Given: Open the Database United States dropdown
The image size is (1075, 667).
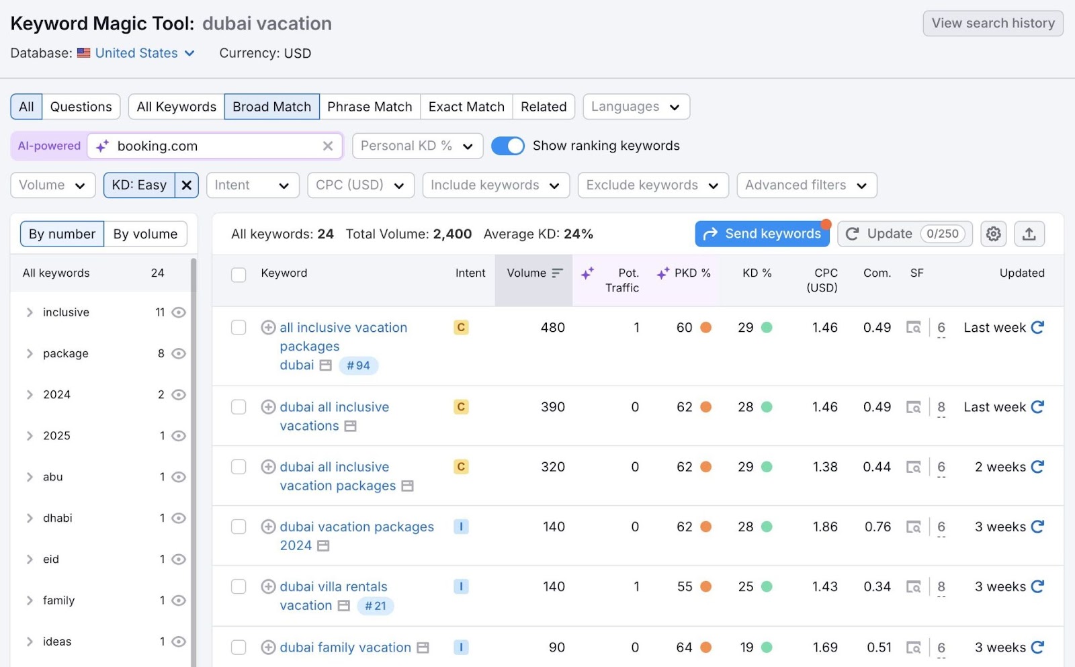Looking at the screenshot, I should [x=135, y=53].
